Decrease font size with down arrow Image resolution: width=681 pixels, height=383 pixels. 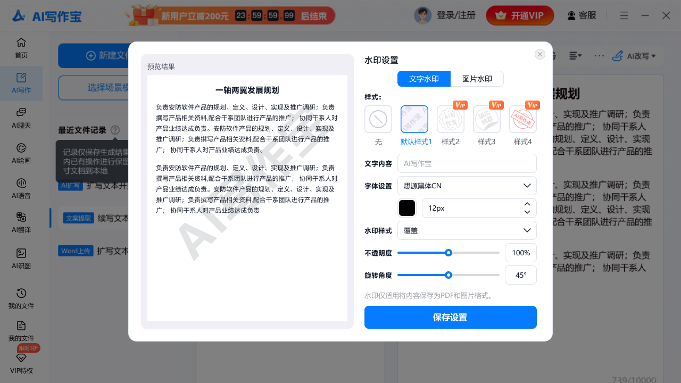[527, 212]
